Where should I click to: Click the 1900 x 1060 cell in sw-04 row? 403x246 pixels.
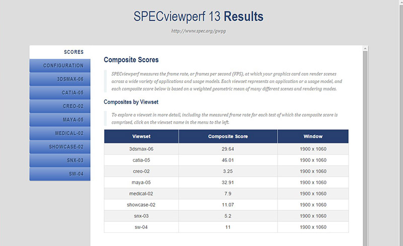(313, 227)
